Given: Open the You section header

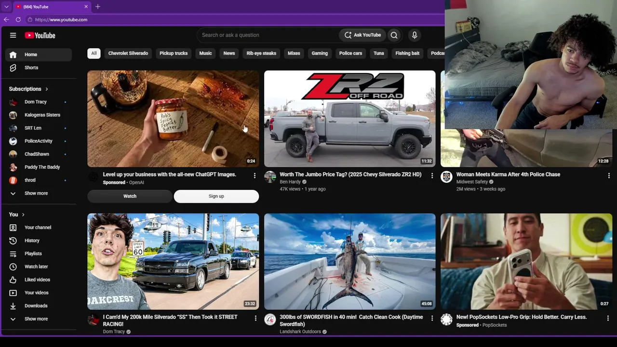Looking at the screenshot, I should pos(16,214).
